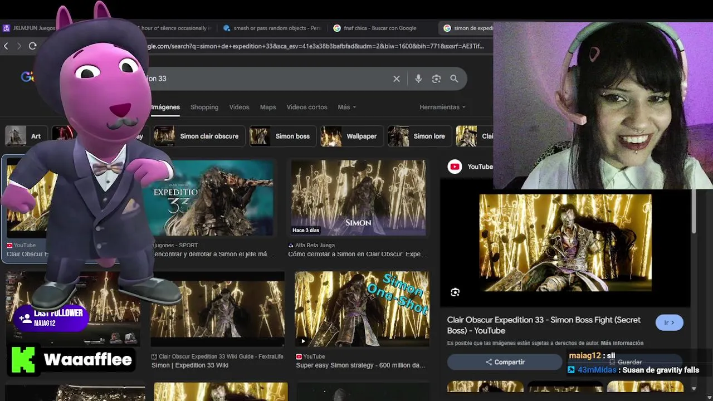Click the Last Follower overlay badge
The width and height of the screenshot is (713, 401).
52,318
